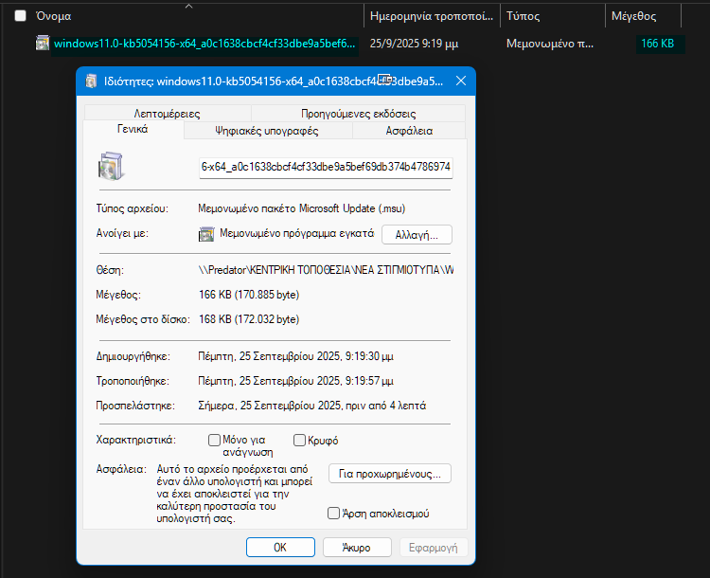The width and height of the screenshot is (710, 578).
Task: Click the properties dialog title bar icon
Action: pos(92,81)
